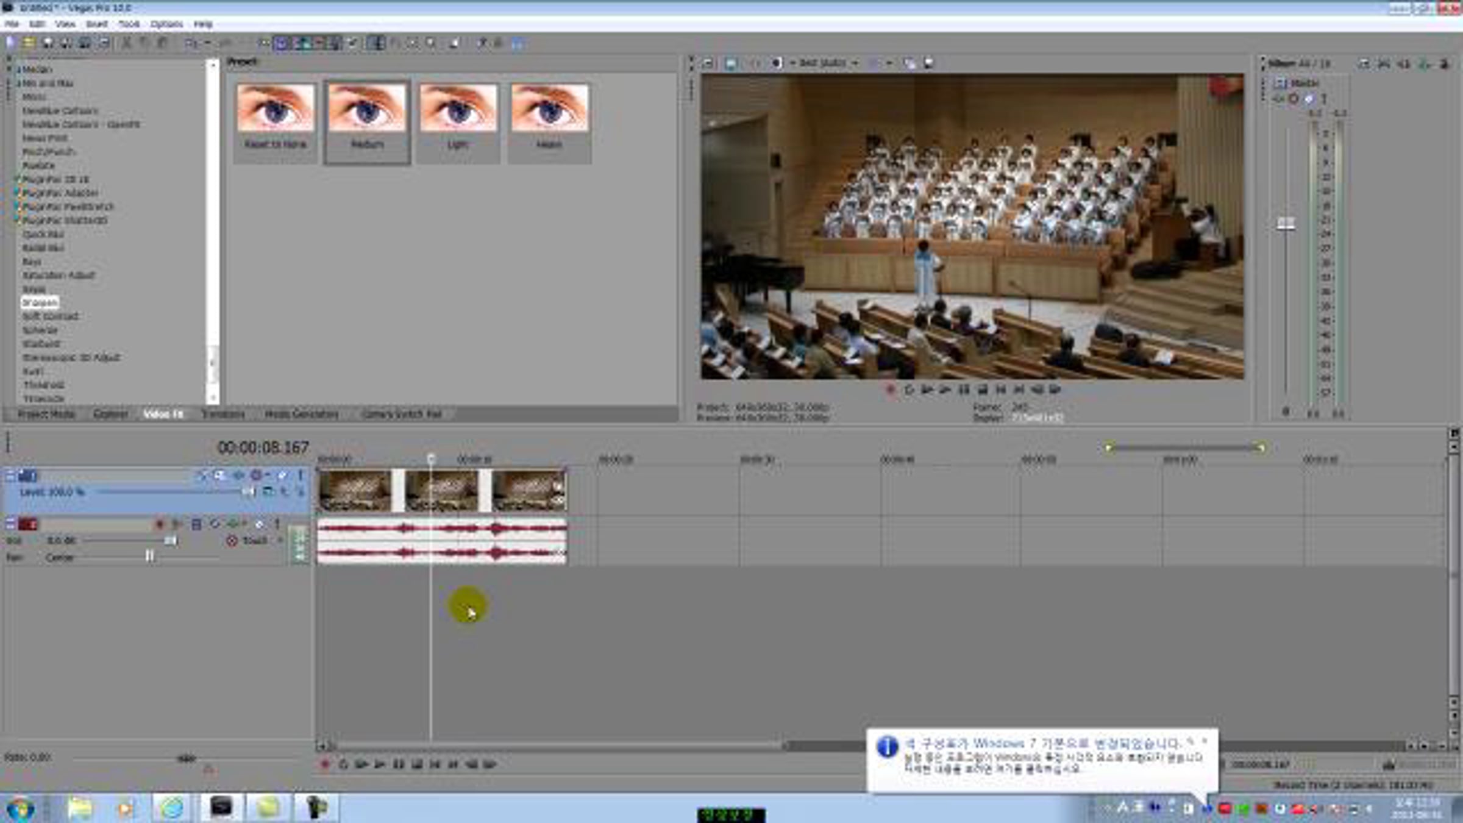Screen dimensions: 1463x823
Task: Click the first video clip on timeline
Action: tap(355, 491)
